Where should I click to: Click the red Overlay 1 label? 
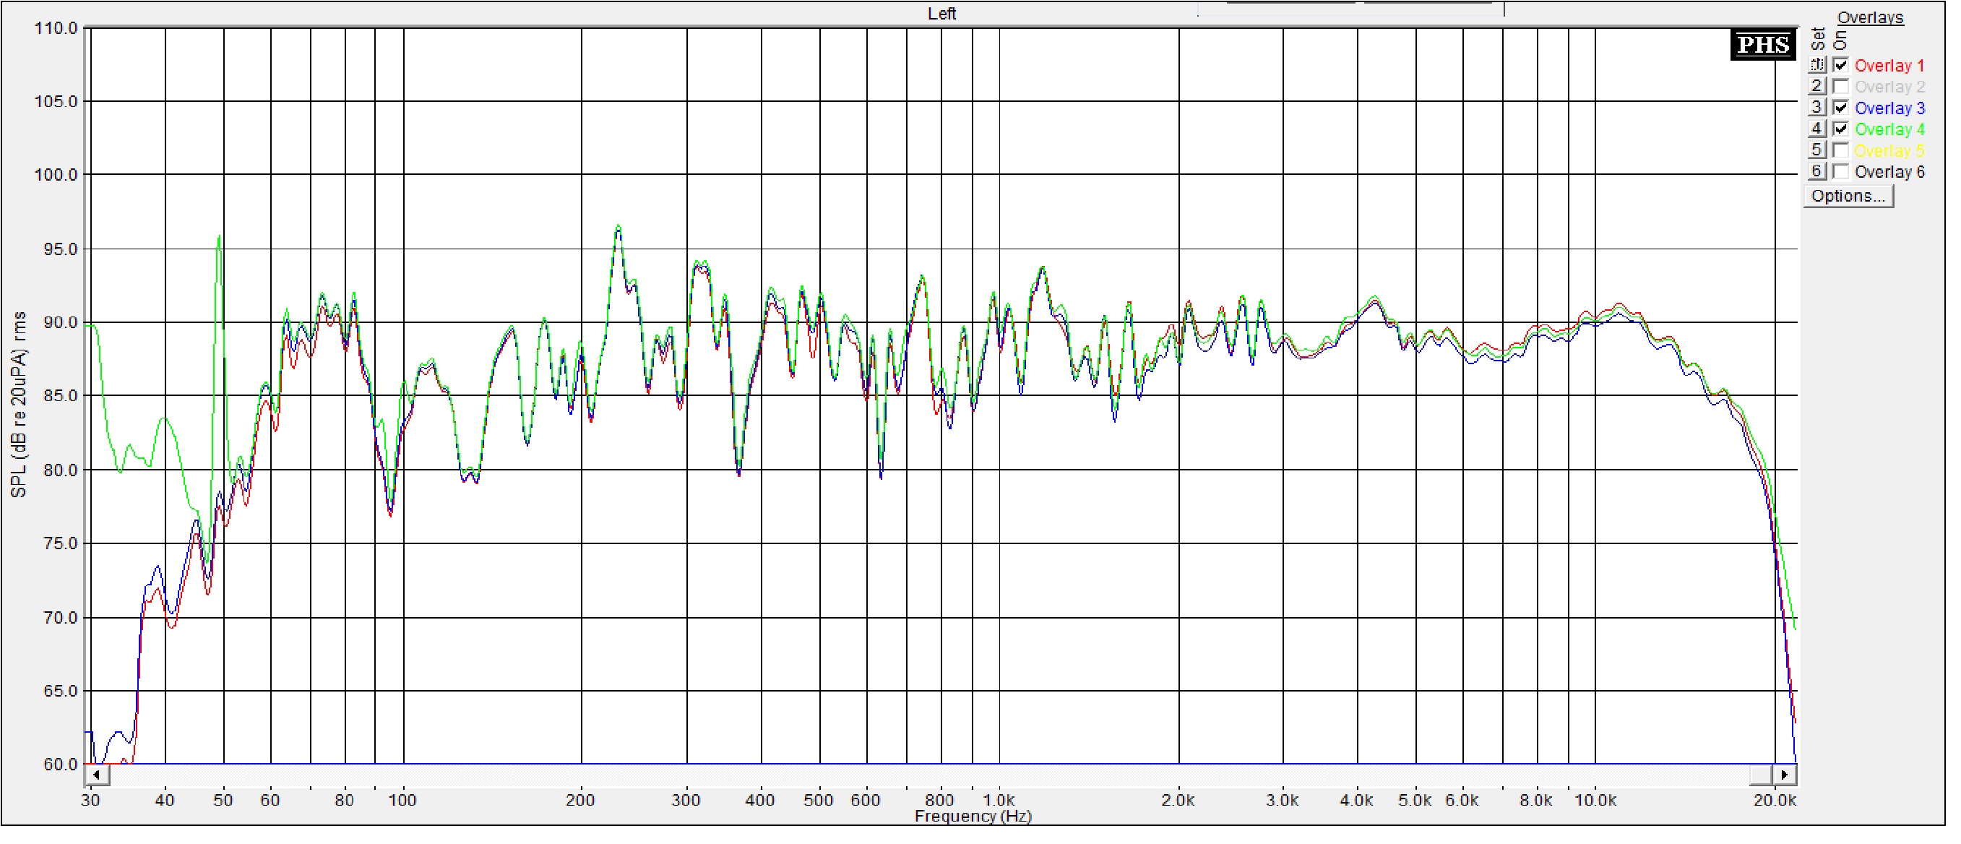coord(1889,66)
